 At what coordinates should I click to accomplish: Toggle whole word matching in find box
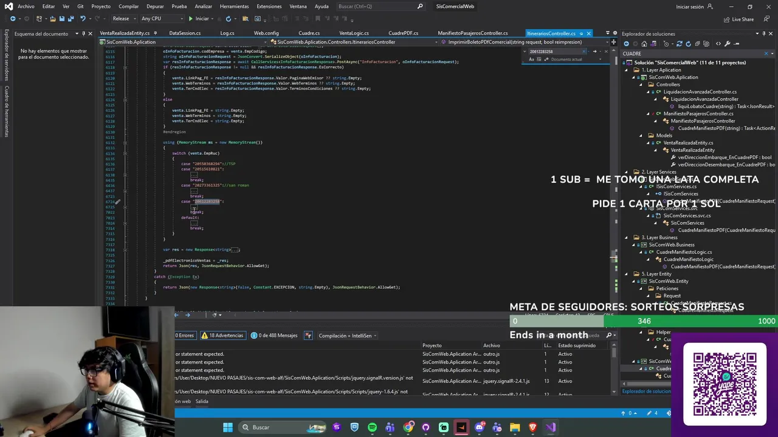pyautogui.click(x=539, y=59)
